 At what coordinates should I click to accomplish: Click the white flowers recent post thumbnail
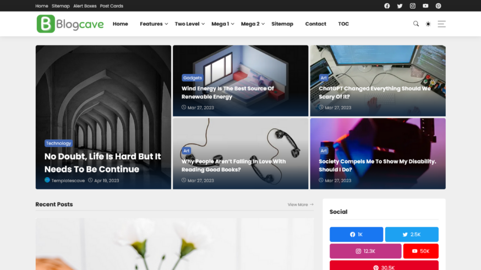174,244
